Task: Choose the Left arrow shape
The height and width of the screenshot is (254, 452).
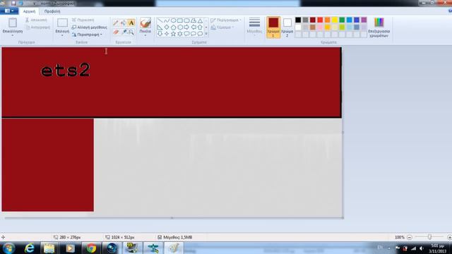Action: [194, 27]
